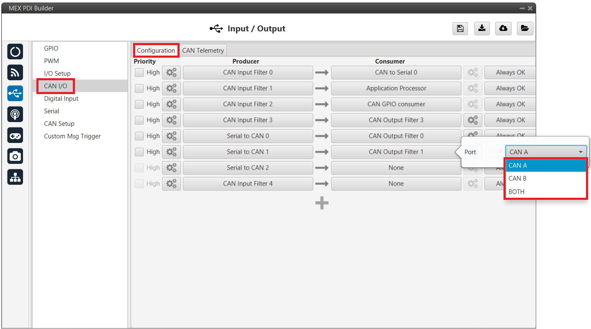Enable High priority for CAN Input Filter 0

[x=139, y=72]
